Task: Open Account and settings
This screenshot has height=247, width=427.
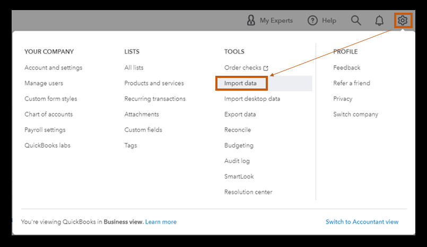Action: point(54,67)
